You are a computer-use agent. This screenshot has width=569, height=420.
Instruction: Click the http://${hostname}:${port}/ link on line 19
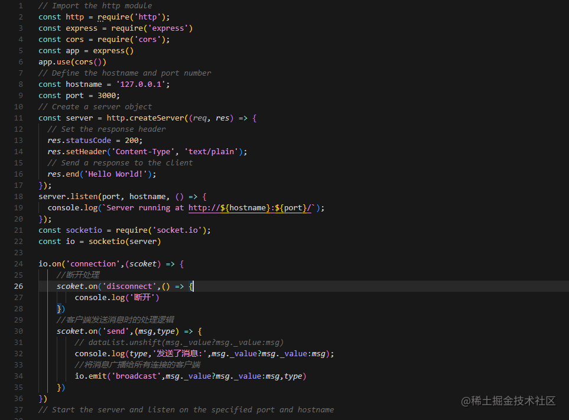(x=248, y=207)
